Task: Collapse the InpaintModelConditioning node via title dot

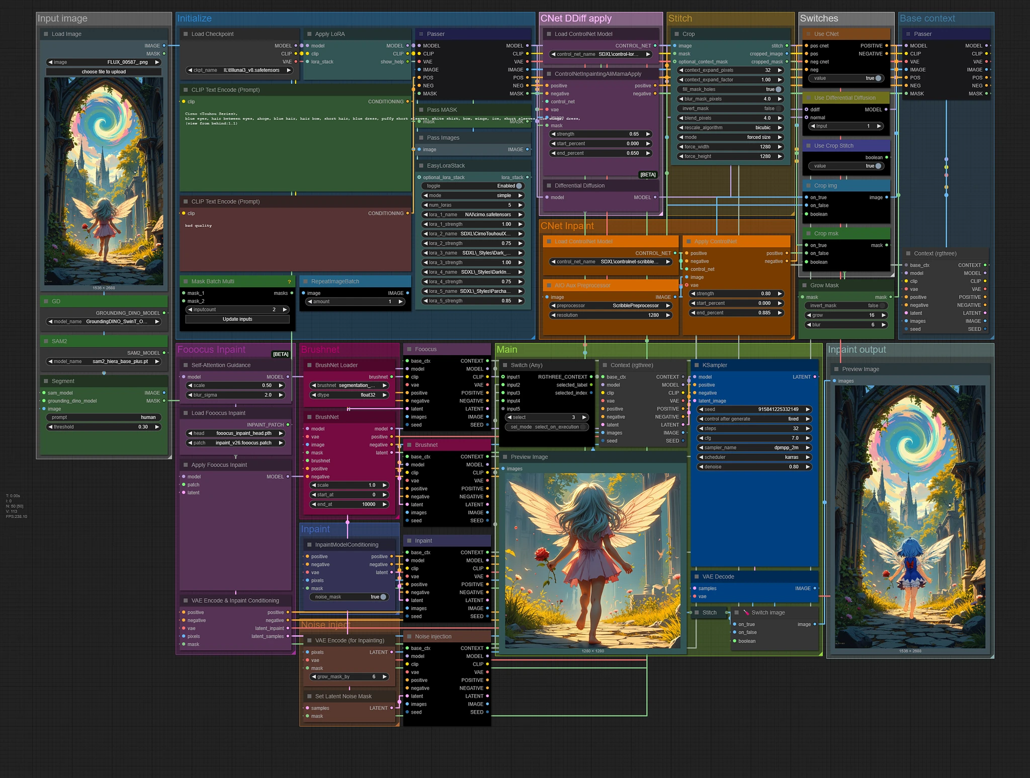Action: pos(309,545)
